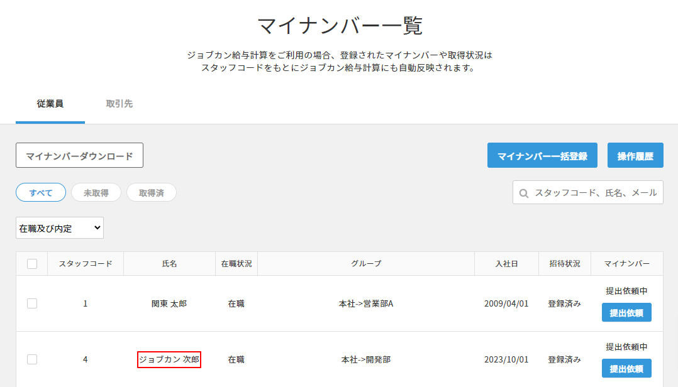Focus the staff code and name search field

click(x=594, y=193)
